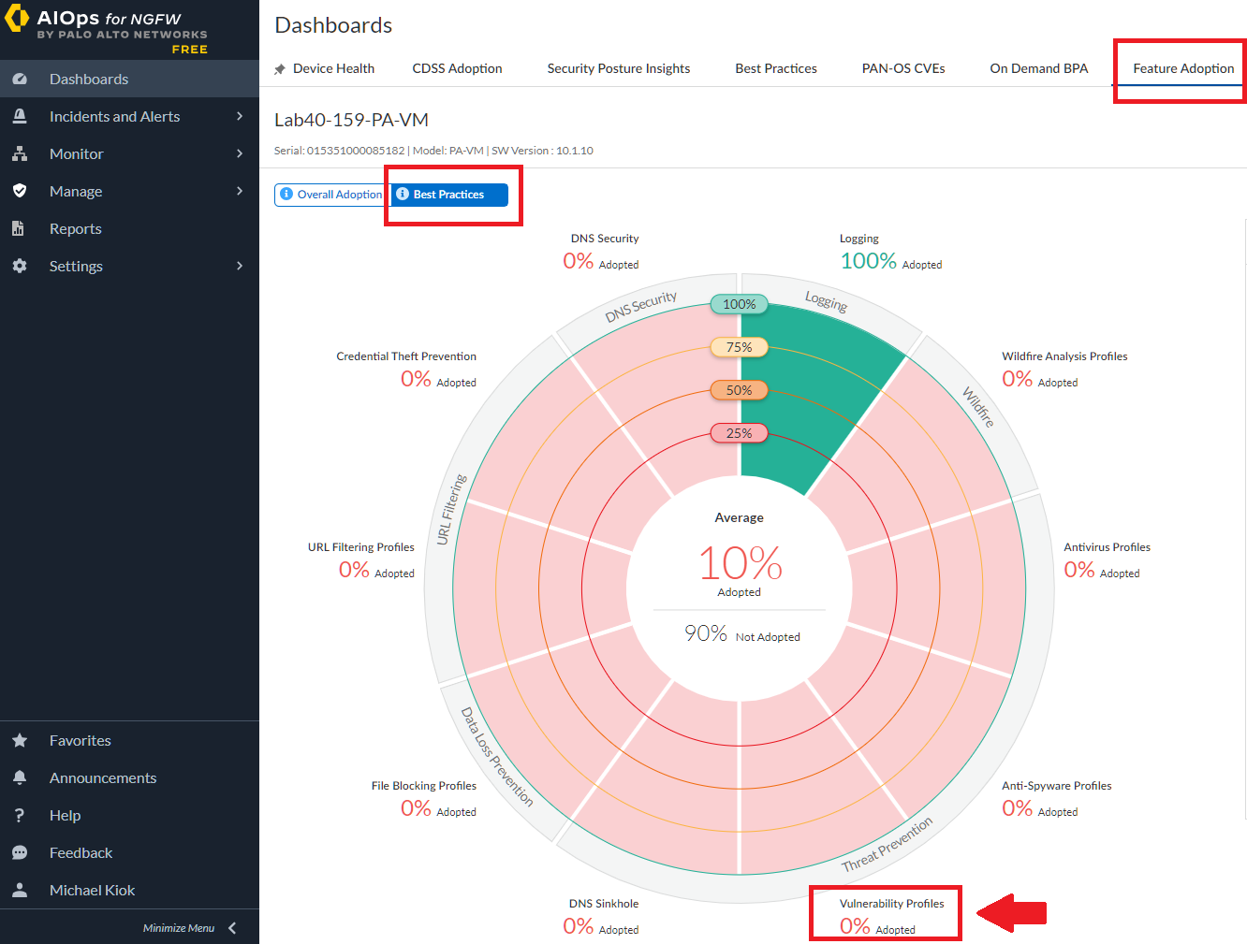Click the Settings gear icon

click(20, 266)
